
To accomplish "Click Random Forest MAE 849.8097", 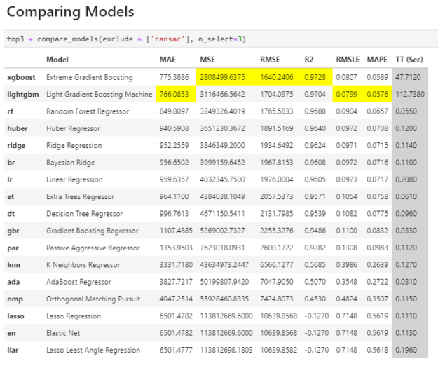I will click(174, 111).
